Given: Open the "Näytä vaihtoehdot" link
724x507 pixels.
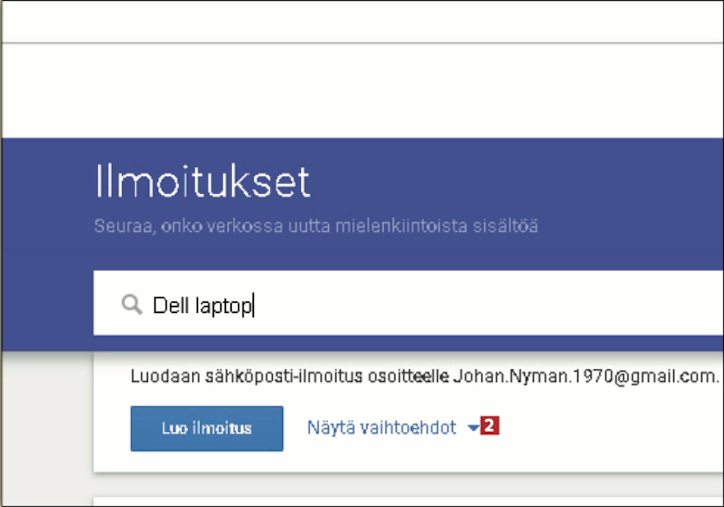Looking at the screenshot, I should pyautogui.click(x=381, y=427).
